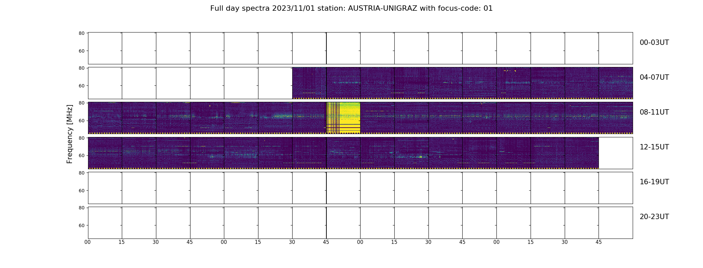Screen dimensions: 703x268
Task: Click the 80 tick label of the 16-19UT row
Action: coord(81,173)
